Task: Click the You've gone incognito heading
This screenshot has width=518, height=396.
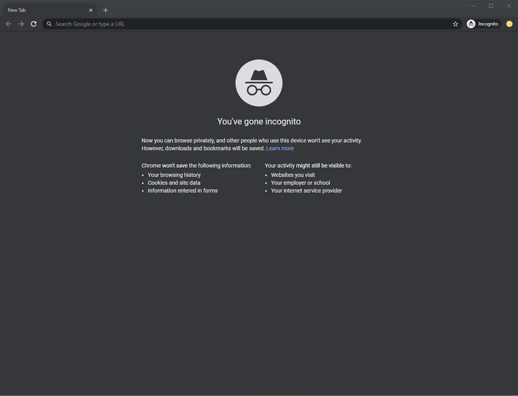Action: pos(259,121)
